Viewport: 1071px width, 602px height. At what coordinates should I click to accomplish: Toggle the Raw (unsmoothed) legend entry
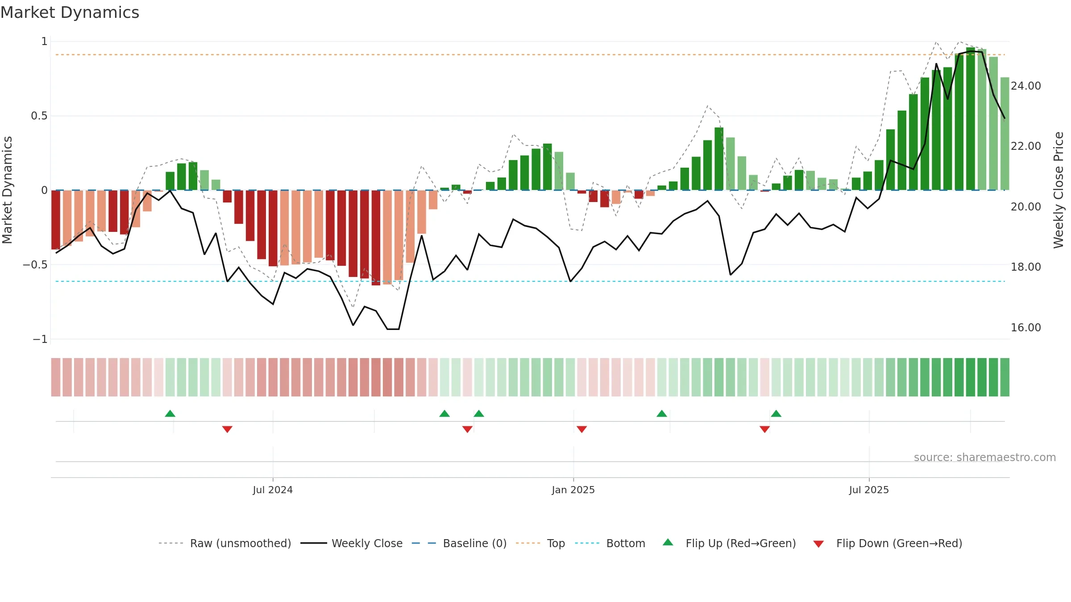click(x=225, y=543)
